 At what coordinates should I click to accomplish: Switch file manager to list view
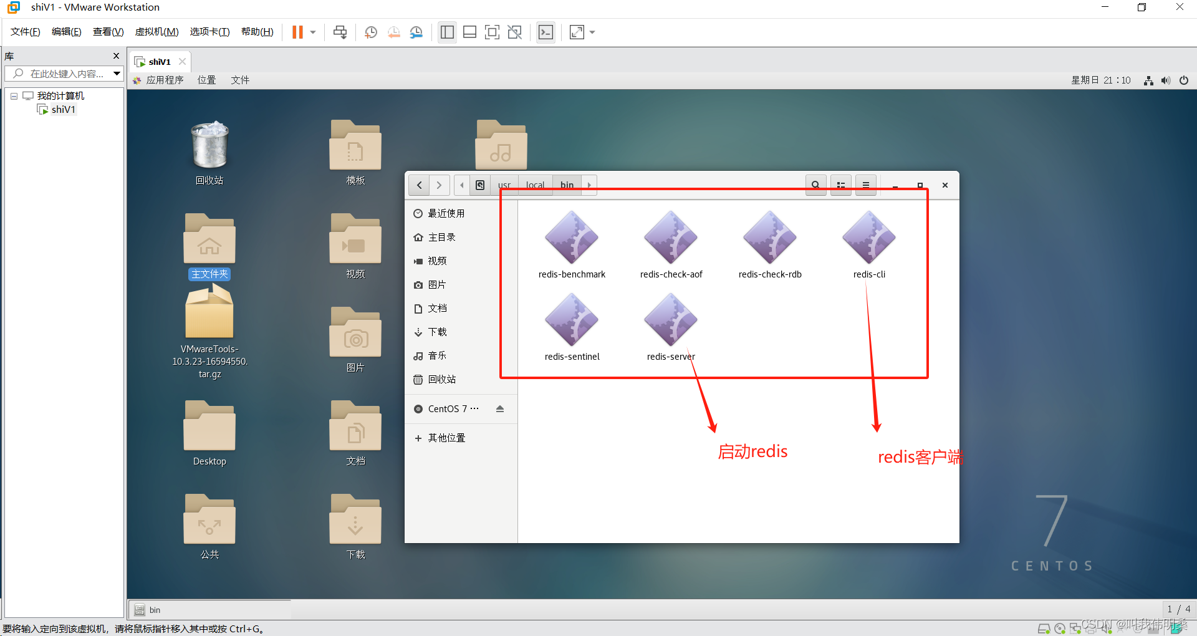pos(841,185)
